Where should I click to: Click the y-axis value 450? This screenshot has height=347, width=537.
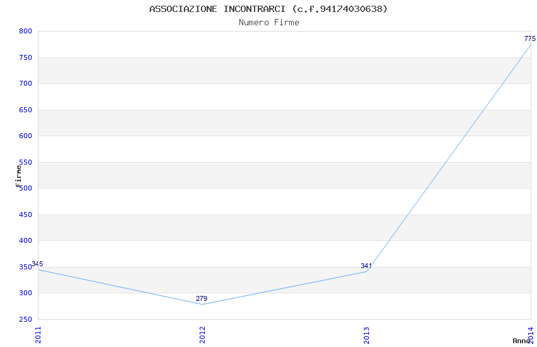pyautogui.click(x=26, y=215)
